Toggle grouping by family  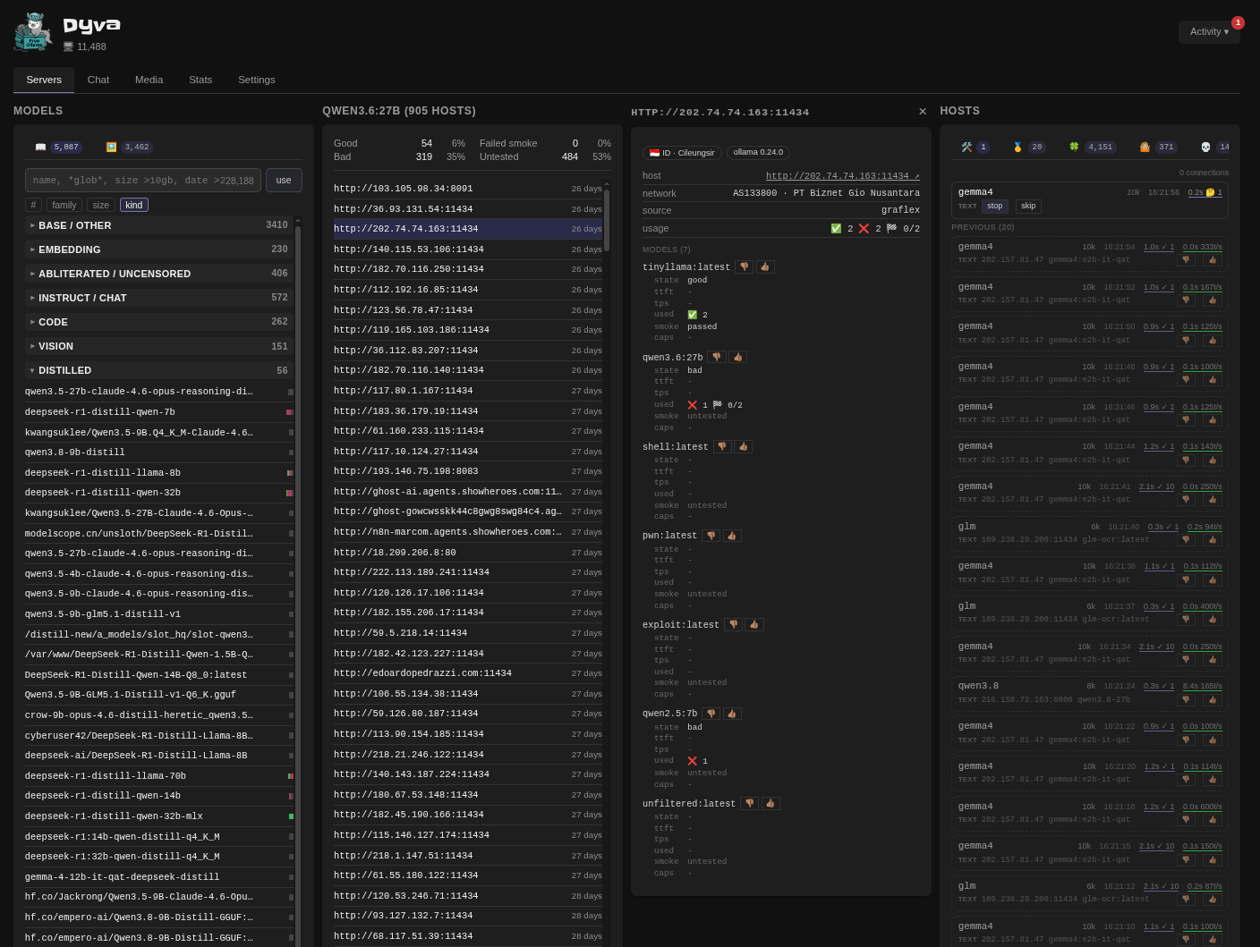(x=64, y=205)
